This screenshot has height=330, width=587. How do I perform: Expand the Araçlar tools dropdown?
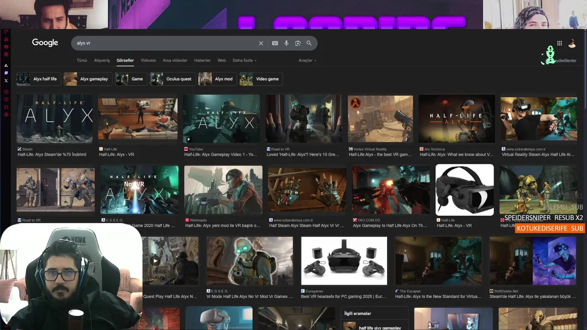[307, 60]
